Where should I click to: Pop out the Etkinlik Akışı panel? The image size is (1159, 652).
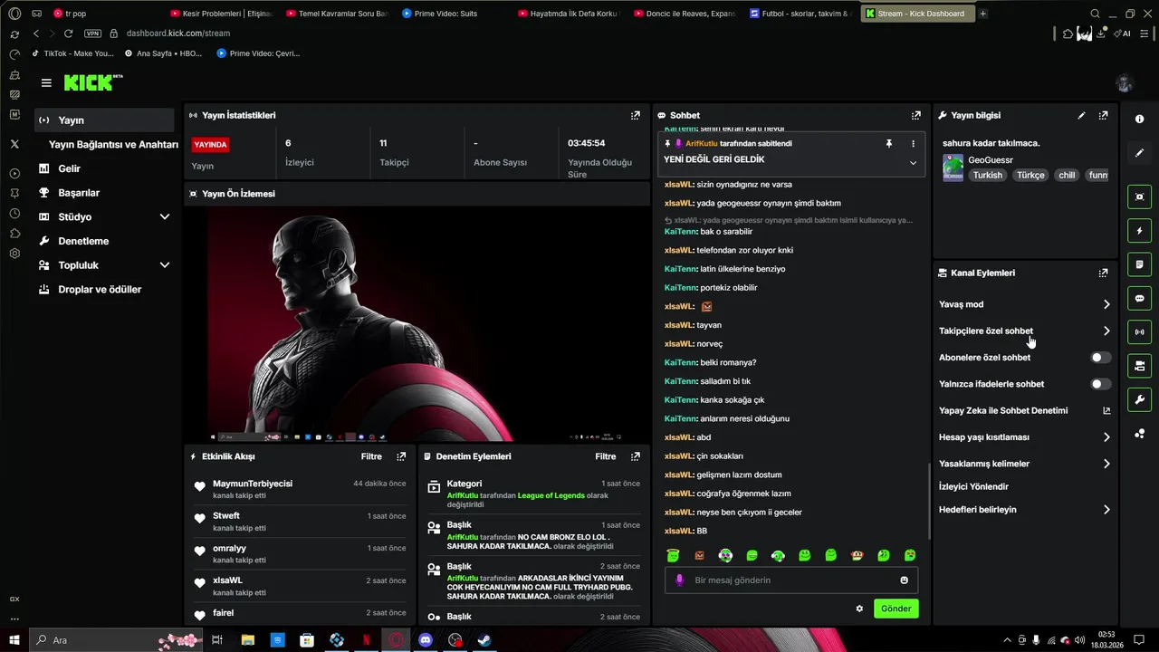coord(401,456)
